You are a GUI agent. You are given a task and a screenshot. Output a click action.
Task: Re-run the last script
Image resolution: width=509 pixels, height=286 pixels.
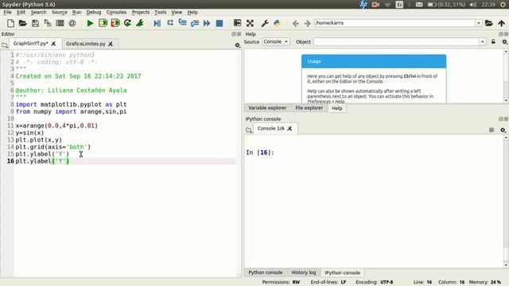[127, 23]
